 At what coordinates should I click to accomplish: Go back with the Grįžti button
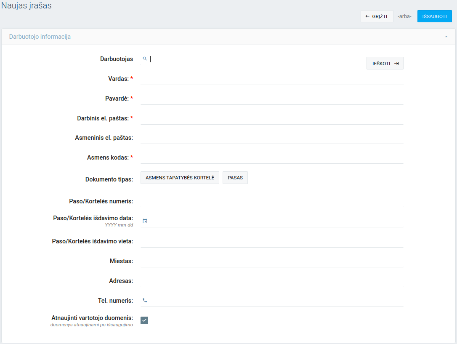tap(377, 16)
